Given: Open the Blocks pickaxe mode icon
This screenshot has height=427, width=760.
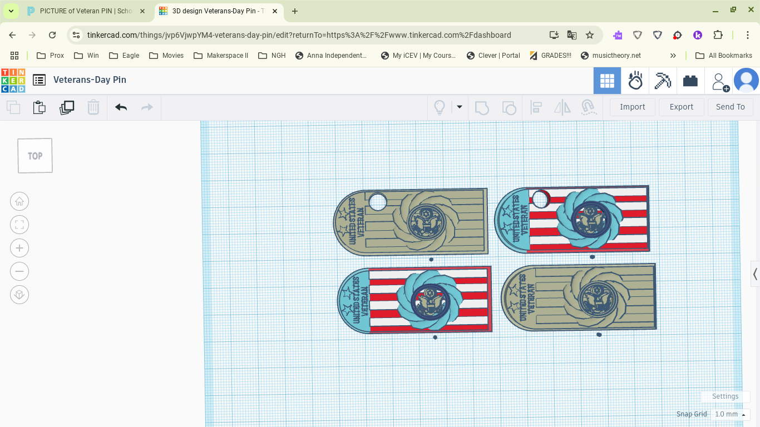Looking at the screenshot, I should point(663,81).
